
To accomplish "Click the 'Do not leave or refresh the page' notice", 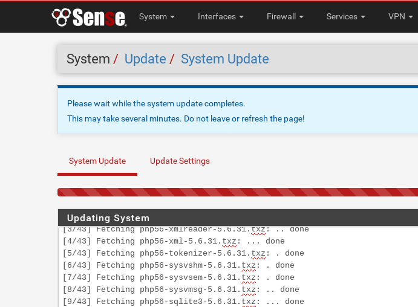I will point(244,118).
